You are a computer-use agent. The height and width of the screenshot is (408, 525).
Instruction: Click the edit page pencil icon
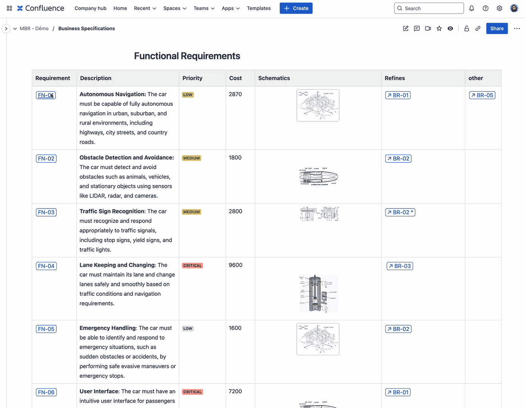406,28
